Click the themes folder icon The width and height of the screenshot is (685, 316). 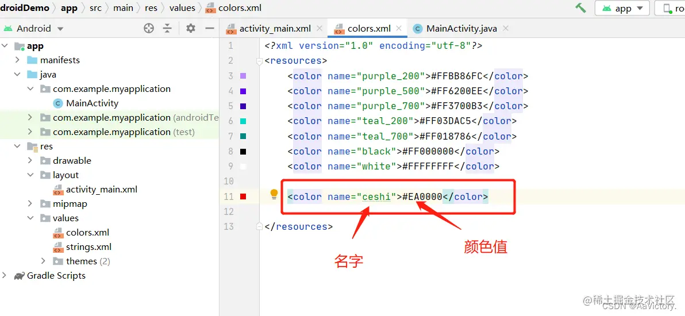58,261
